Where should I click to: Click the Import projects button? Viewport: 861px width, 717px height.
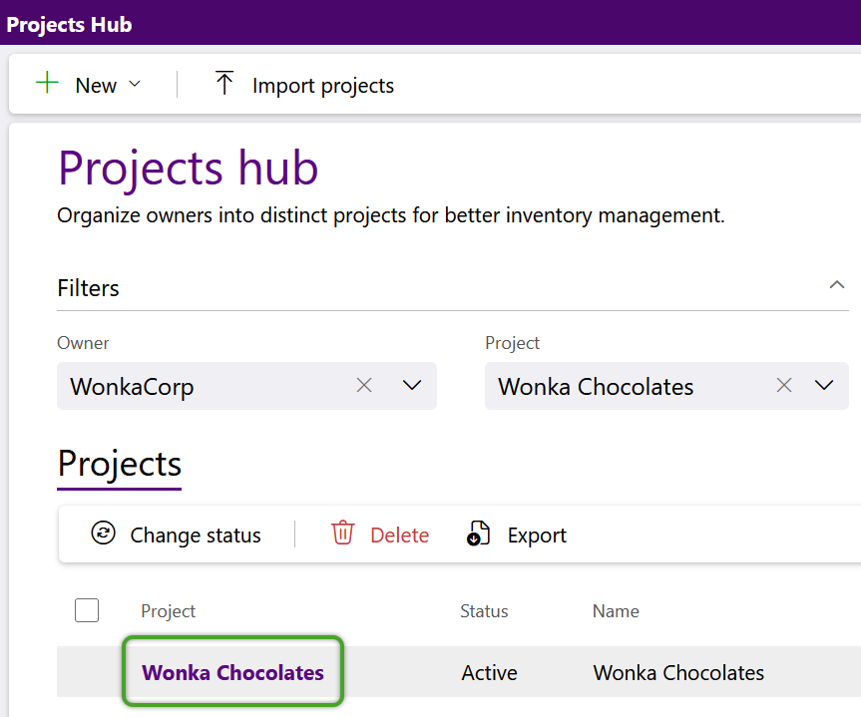[303, 85]
